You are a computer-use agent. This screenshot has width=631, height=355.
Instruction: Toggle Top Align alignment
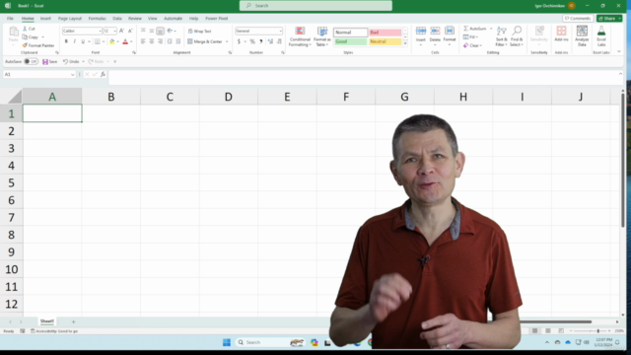[143, 31]
